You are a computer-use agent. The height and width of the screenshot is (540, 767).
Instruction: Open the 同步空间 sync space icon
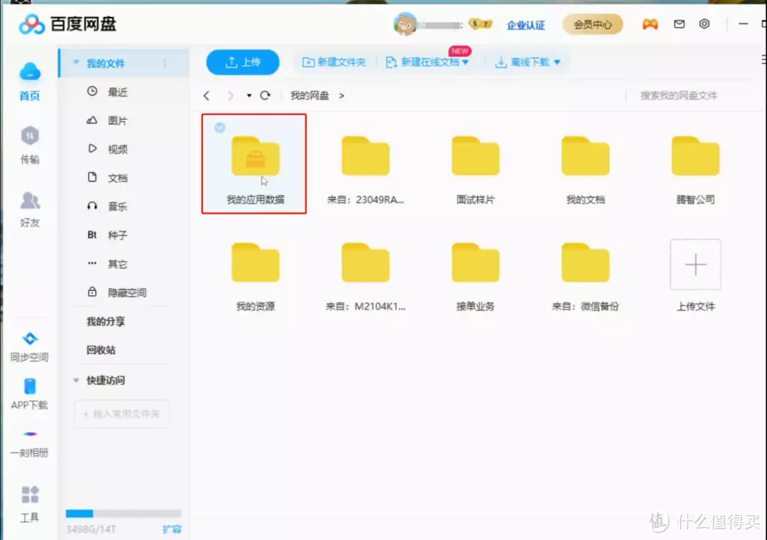30,338
